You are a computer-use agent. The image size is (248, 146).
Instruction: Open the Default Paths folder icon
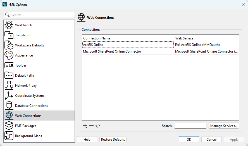pos(9,75)
